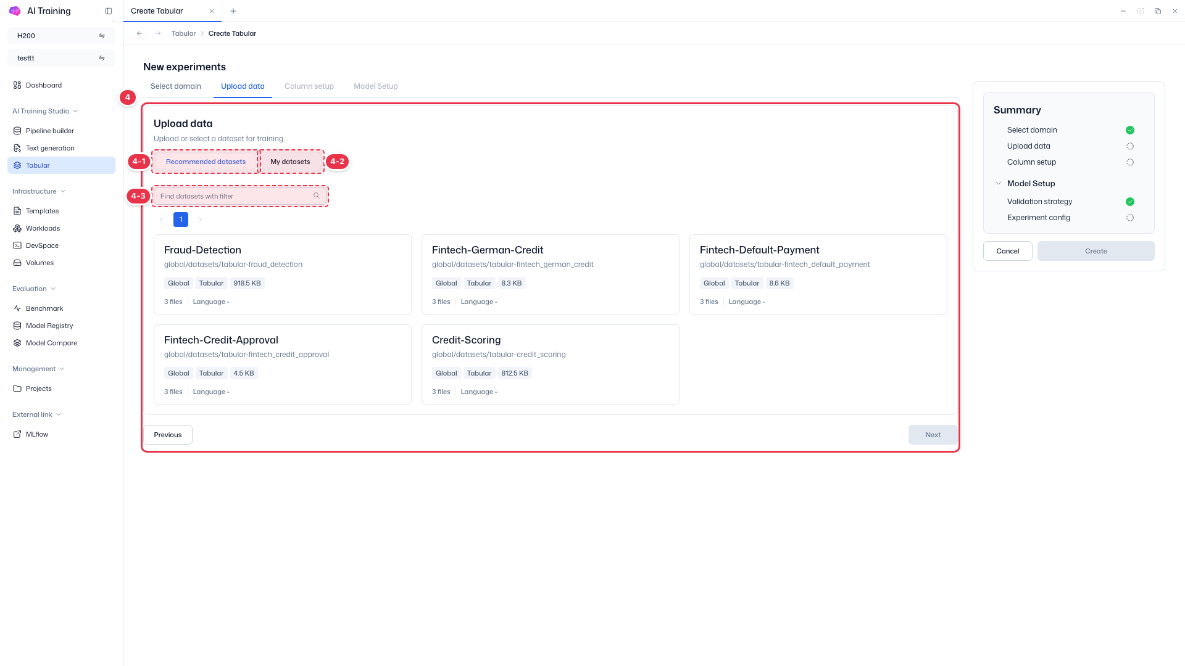The height and width of the screenshot is (666, 1185).
Task: Click the Next button
Action: tap(933, 435)
